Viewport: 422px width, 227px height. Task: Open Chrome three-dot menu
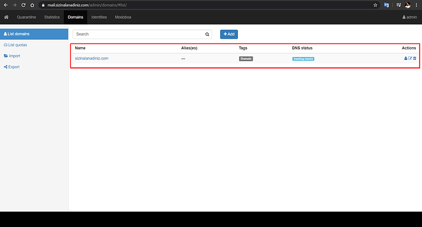(416, 5)
